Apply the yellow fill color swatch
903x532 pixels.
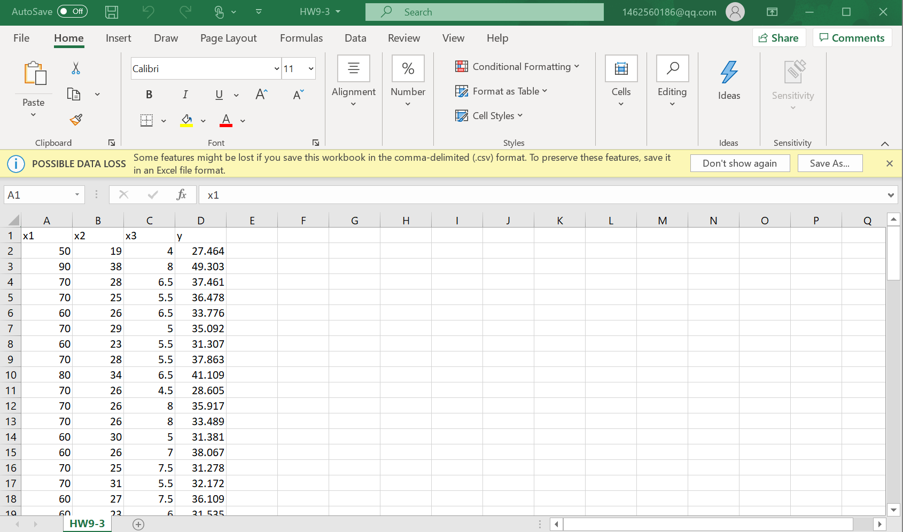pos(186,120)
